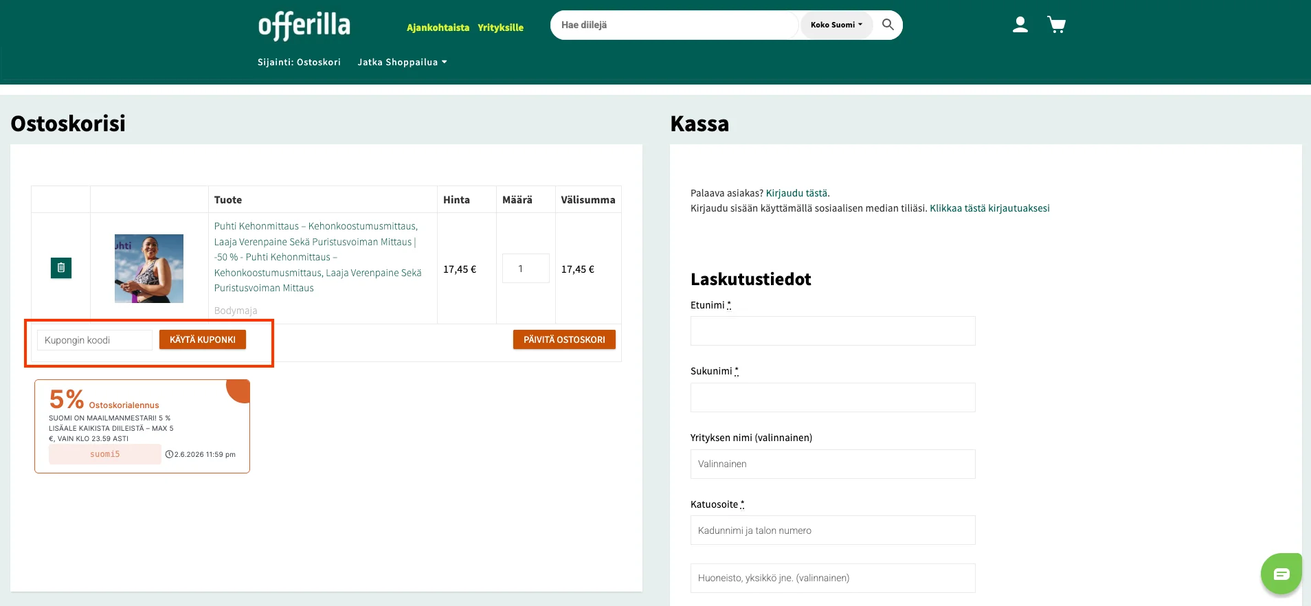Open the user account icon
The width and height of the screenshot is (1311, 606).
(1020, 25)
